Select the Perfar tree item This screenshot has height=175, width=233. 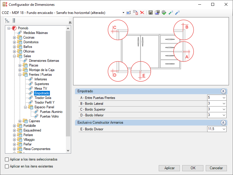[28, 144]
